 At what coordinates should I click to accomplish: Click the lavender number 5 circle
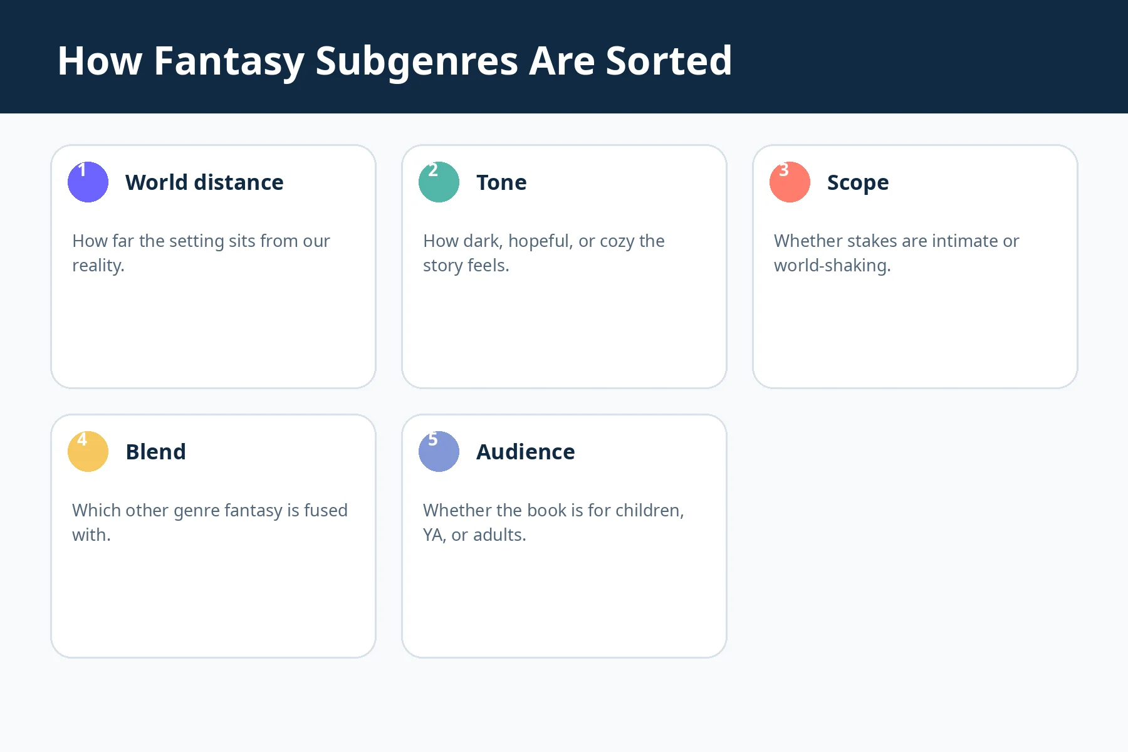point(439,451)
